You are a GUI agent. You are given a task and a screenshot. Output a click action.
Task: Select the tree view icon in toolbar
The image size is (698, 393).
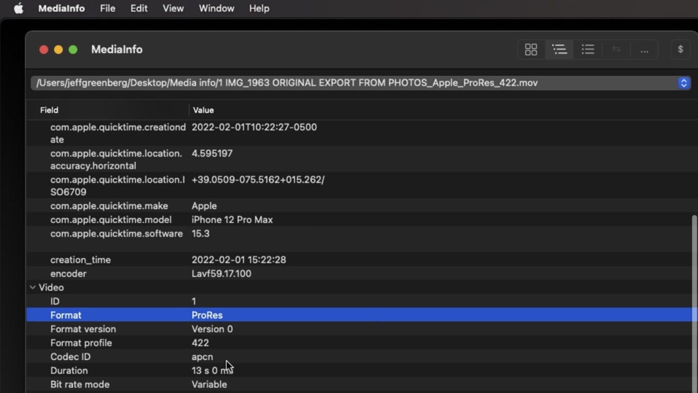point(559,49)
